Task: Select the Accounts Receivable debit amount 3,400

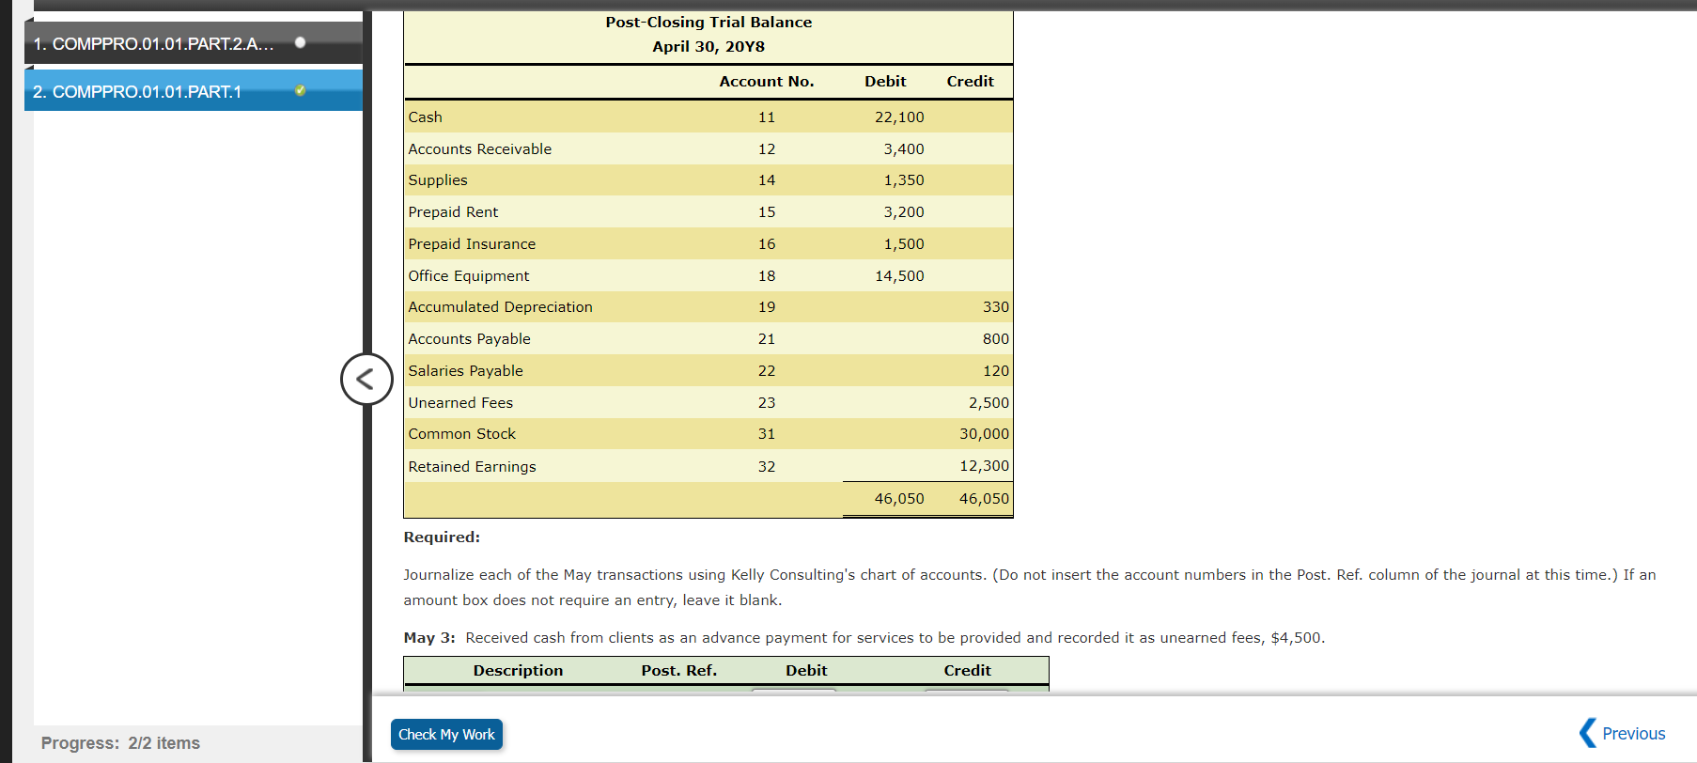Action: click(903, 149)
